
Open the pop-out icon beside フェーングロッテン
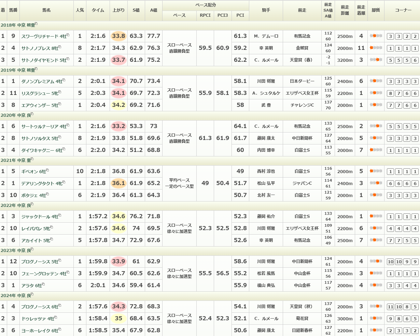[68, 272]
